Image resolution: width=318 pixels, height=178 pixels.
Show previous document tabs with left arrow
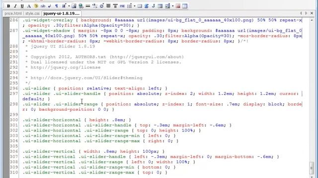[301, 13]
